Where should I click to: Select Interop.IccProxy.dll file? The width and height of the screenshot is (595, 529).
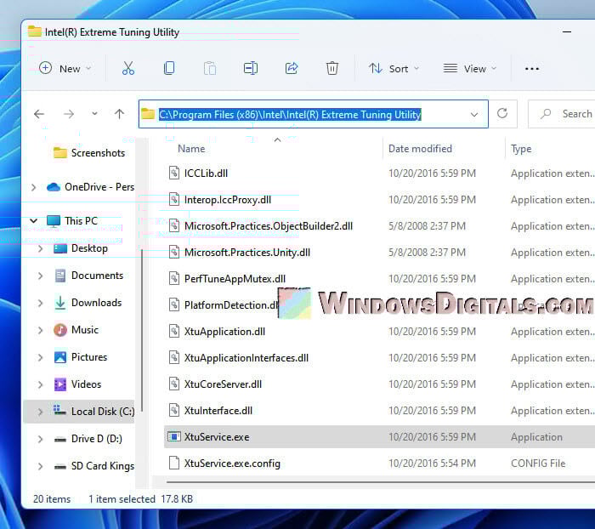228,199
